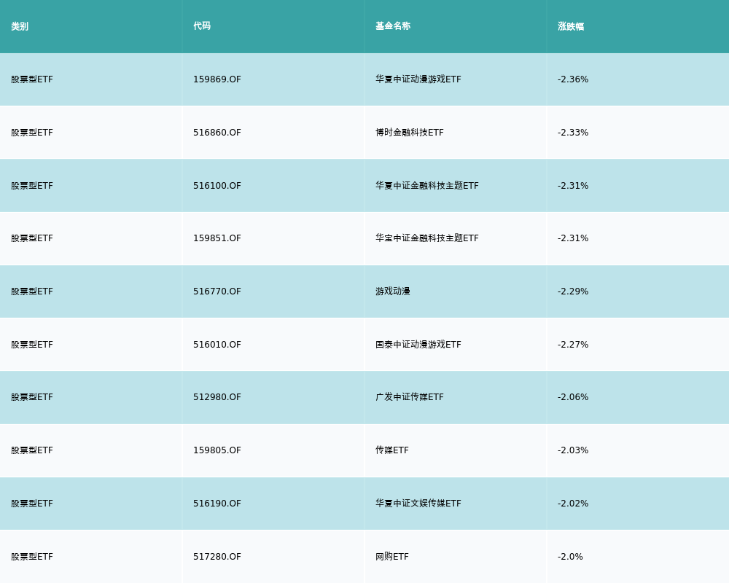The image size is (729, 583).
Task: Open 华宝中证金融科技主题ETF fund name
Action: pyautogui.click(x=427, y=238)
